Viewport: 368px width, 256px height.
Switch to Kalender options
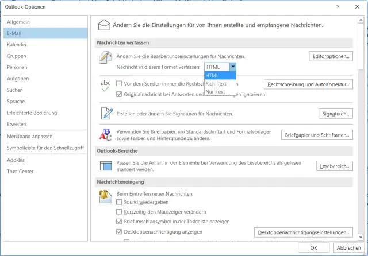[45, 45]
